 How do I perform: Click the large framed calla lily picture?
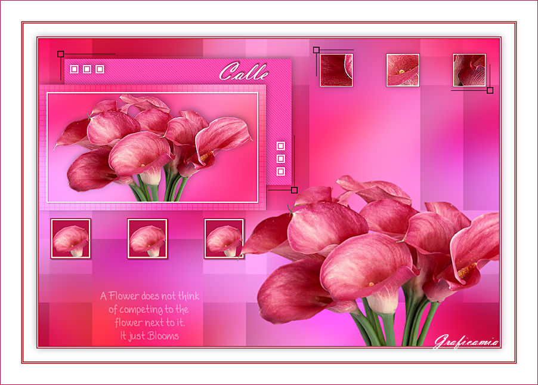[x=152, y=147]
